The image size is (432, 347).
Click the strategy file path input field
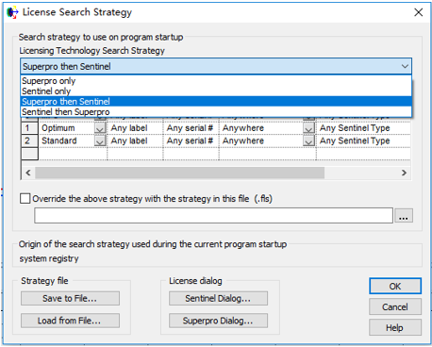click(213, 215)
